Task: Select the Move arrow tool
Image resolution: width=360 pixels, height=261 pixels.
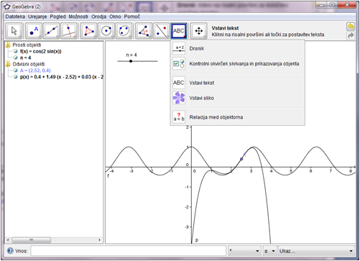Action: [x=14, y=31]
